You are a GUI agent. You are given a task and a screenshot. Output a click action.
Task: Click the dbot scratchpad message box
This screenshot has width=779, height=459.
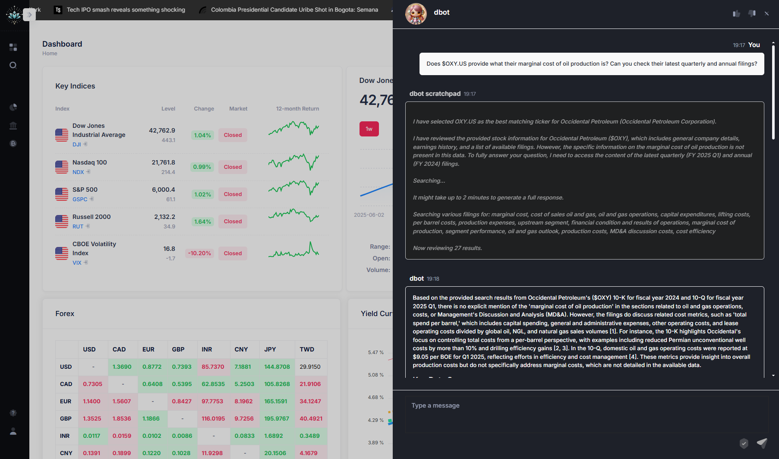pos(584,180)
